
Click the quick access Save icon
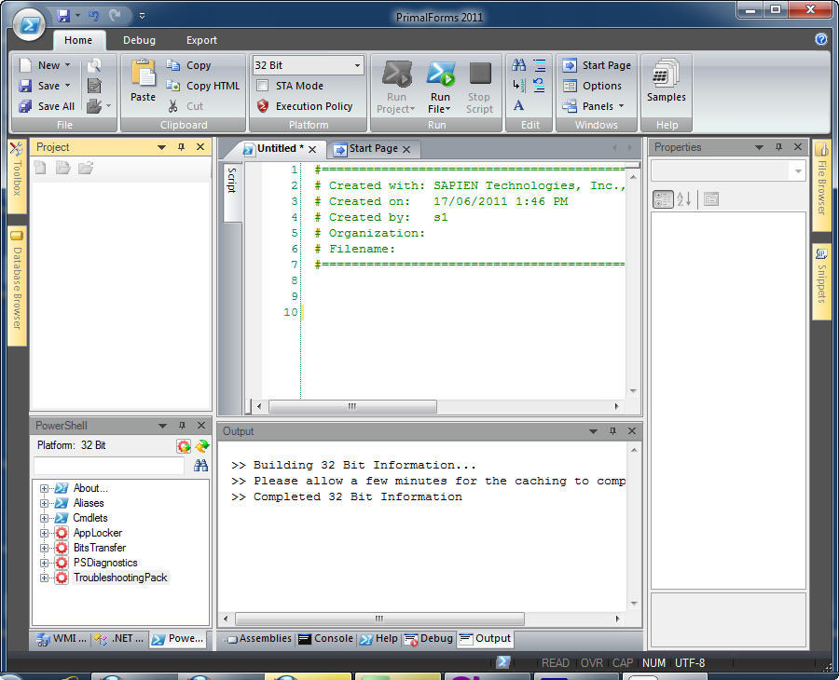tap(63, 16)
